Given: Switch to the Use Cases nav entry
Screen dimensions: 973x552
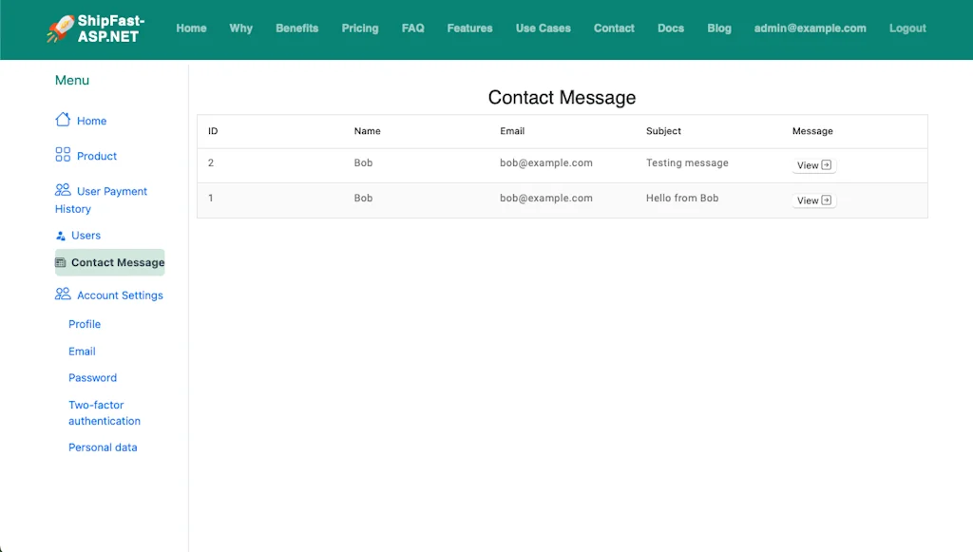Looking at the screenshot, I should click(x=543, y=29).
